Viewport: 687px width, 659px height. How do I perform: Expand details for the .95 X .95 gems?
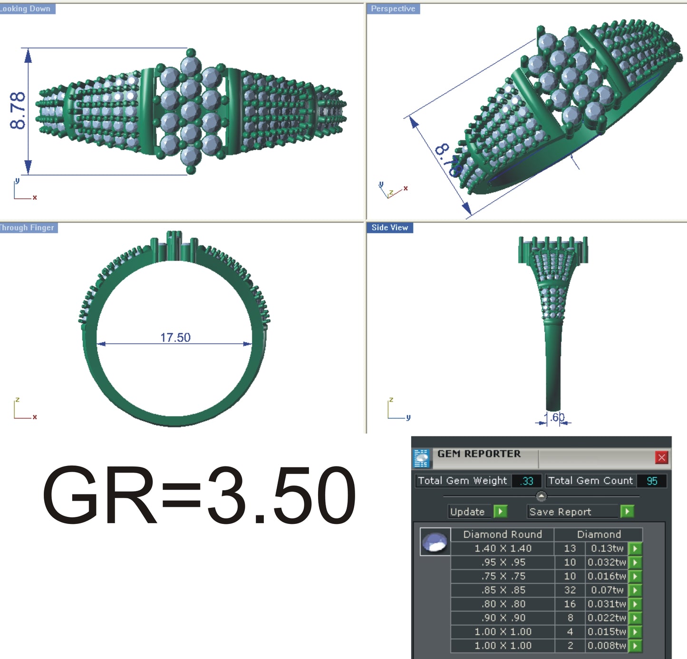coord(636,562)
